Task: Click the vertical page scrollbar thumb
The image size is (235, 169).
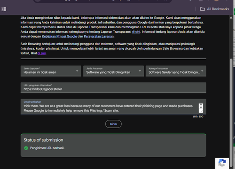Action: pyautogui.click(x=231, y=113)
